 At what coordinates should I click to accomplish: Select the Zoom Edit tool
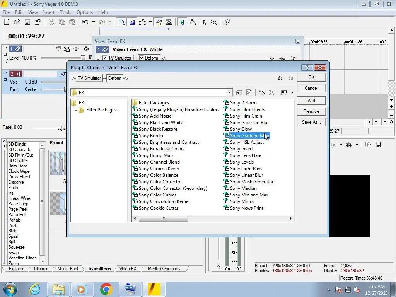pyautogui.click(x=213, y=22)
